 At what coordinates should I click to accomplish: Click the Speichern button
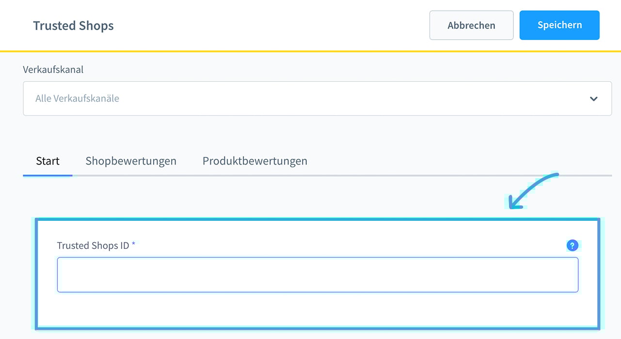559,25
